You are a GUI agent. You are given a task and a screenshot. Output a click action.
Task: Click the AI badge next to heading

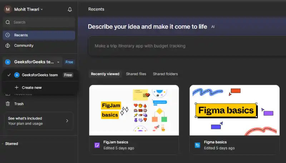tap(213, 27)
